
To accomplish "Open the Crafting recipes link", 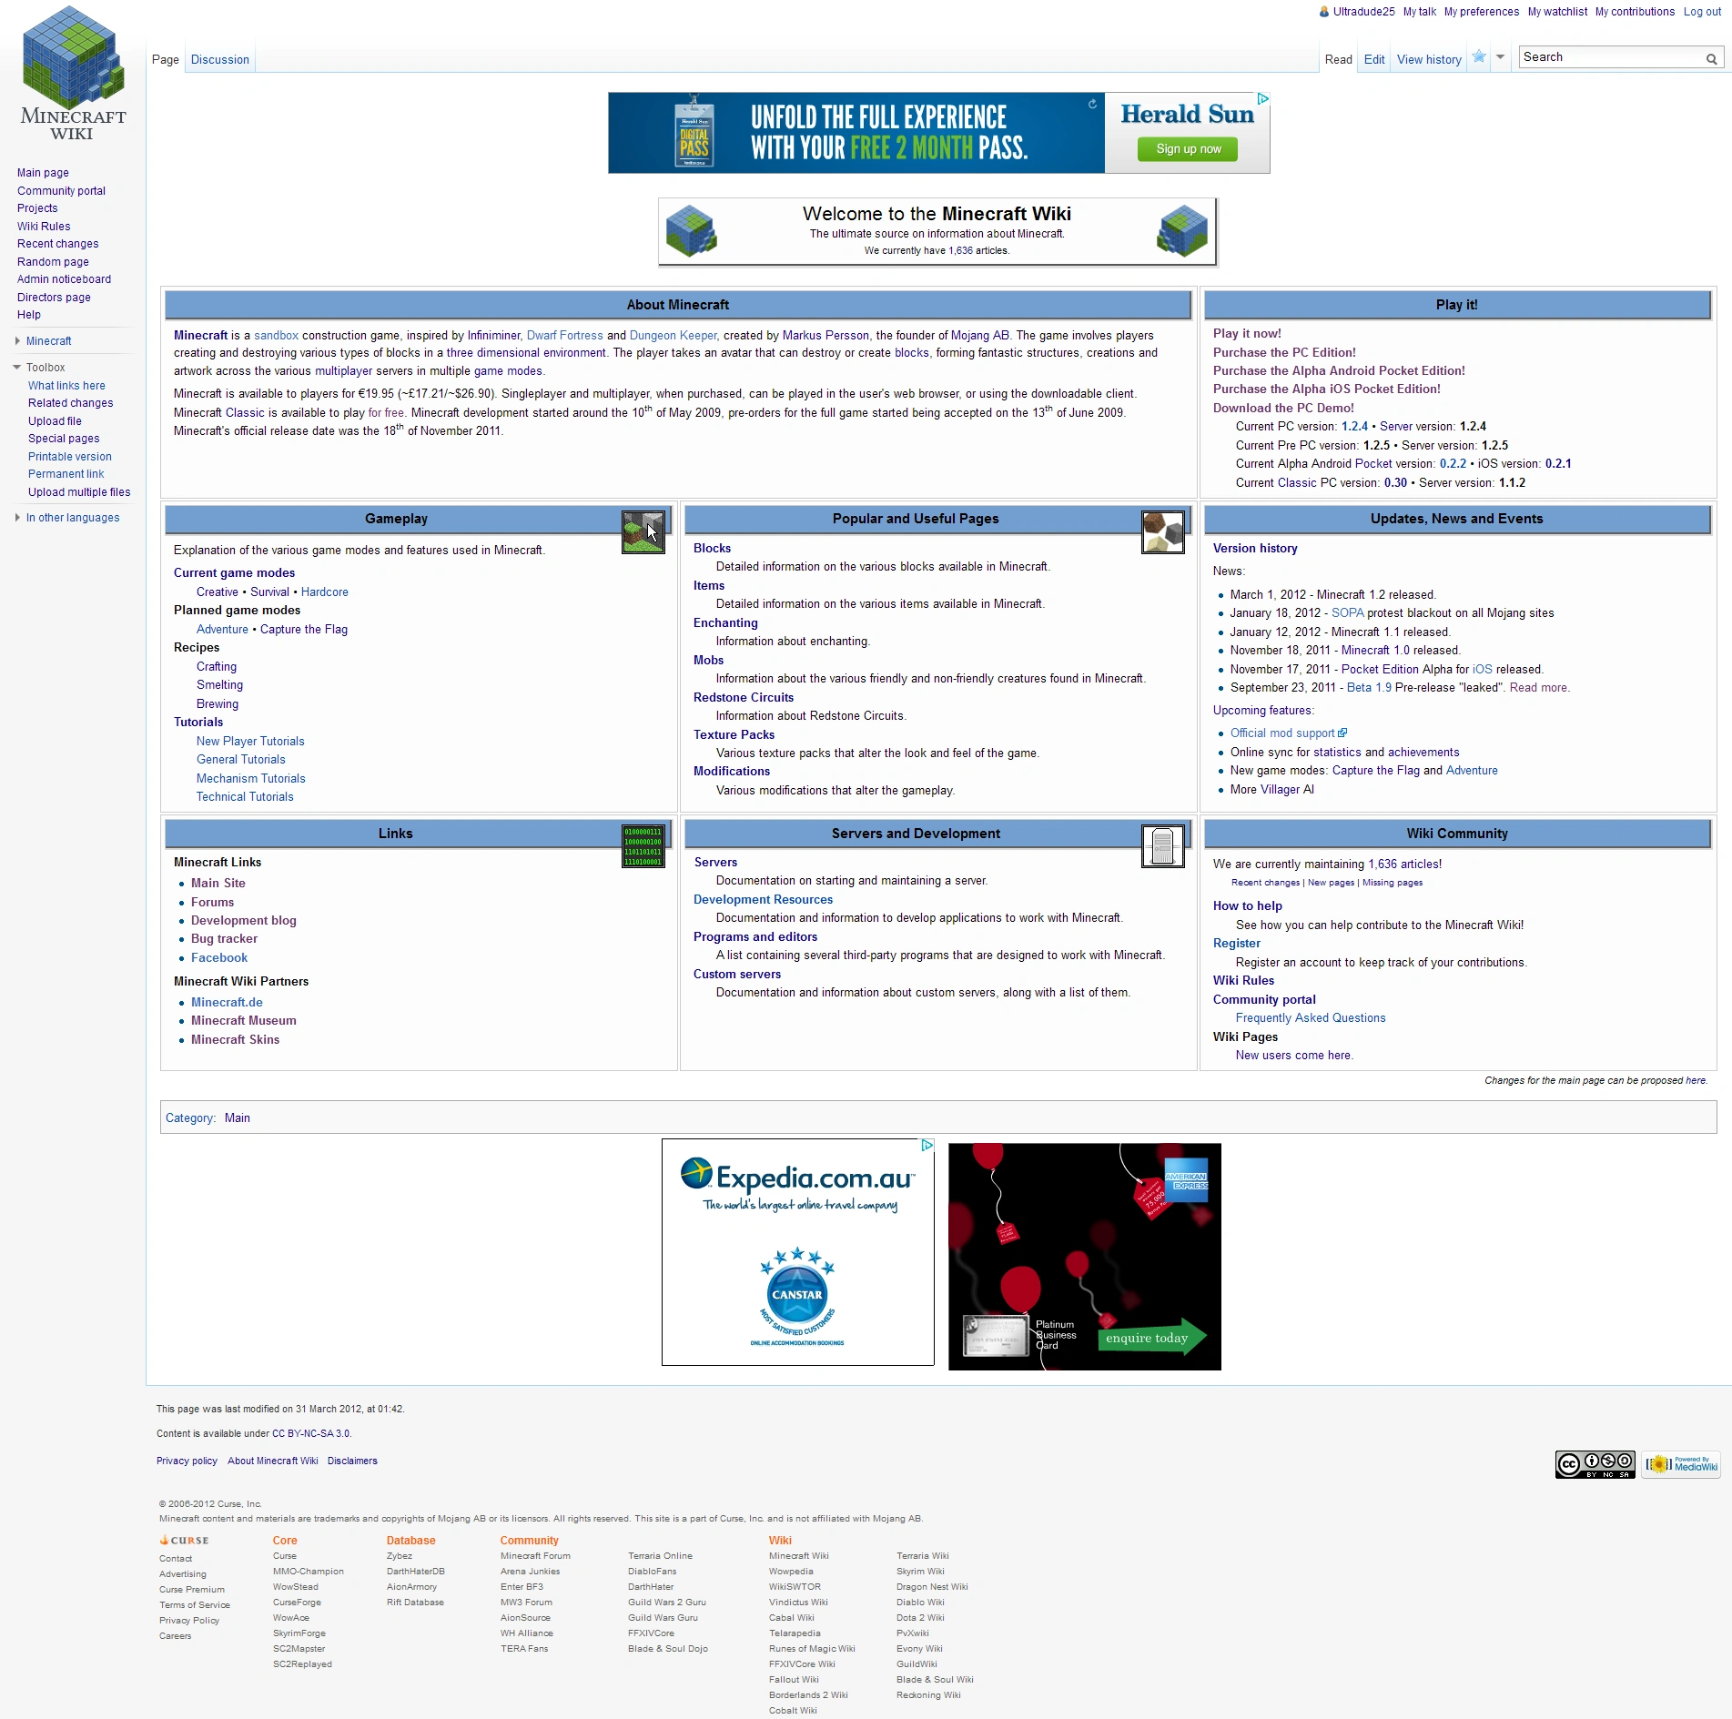I will [217, 667].
